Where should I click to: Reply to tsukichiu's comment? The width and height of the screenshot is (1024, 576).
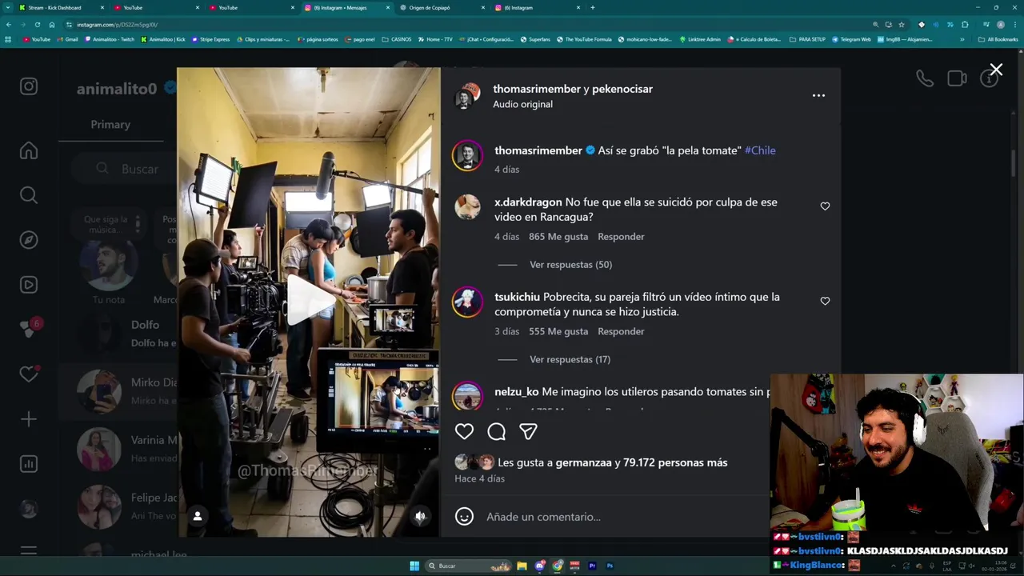click(x=621, y=331)
